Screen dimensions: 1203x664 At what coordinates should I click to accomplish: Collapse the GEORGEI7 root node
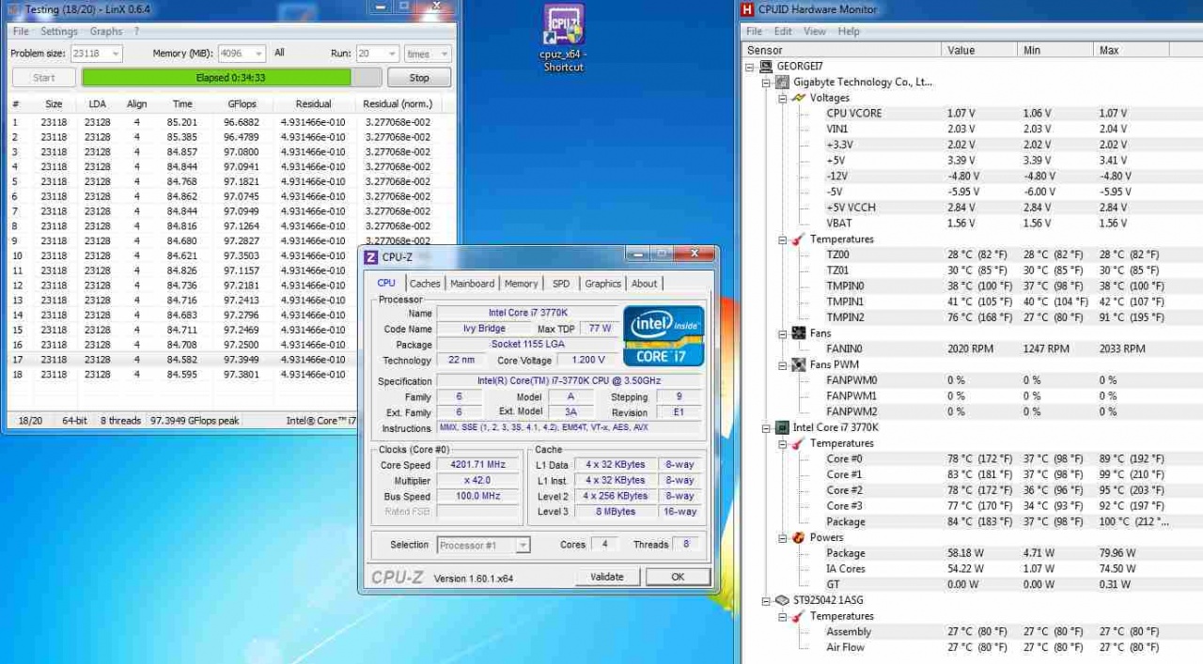click(751, 67)
